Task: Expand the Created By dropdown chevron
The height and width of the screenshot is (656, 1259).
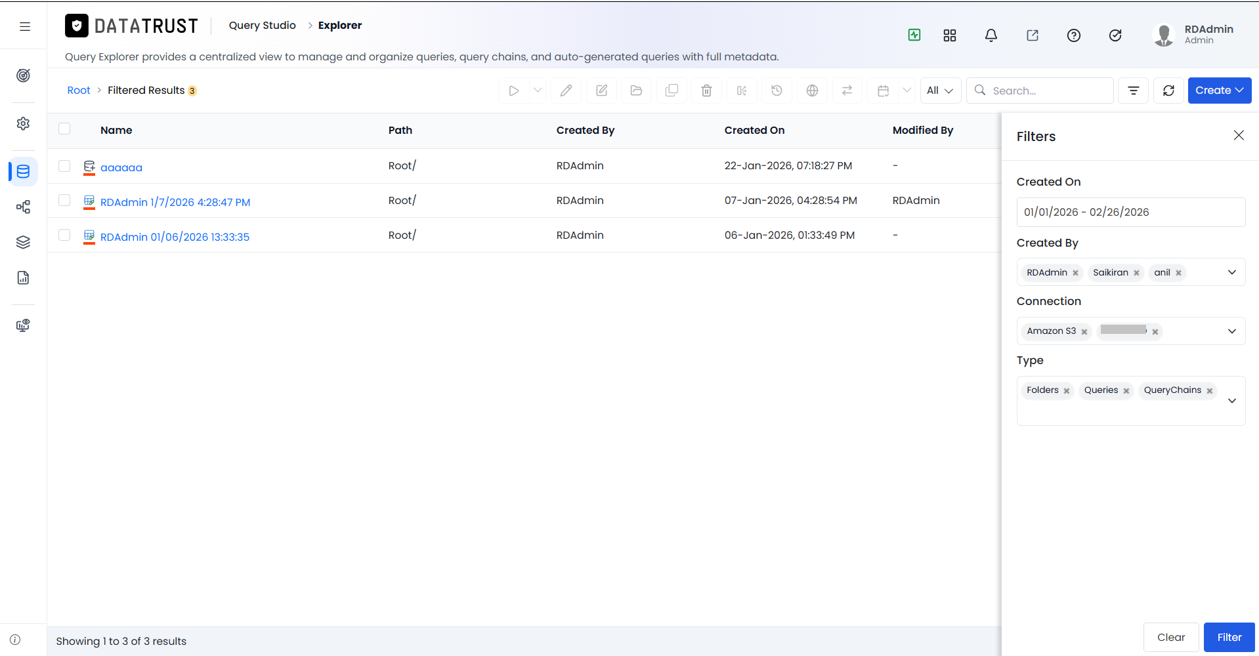Action: point(1232,272)
